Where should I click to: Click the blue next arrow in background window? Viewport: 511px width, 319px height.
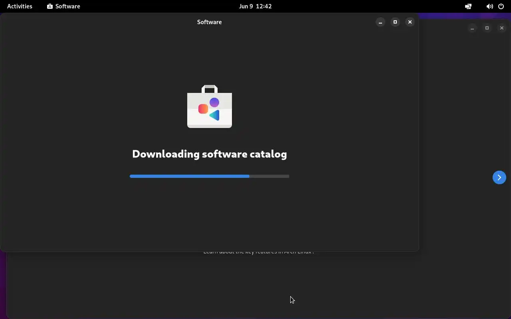click(x=499, y=177)
